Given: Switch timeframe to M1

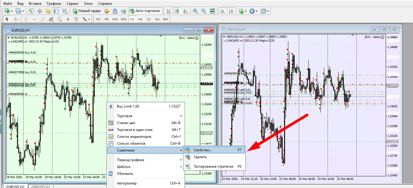Looking at the screenshot, I should click(x=98, y=19).
